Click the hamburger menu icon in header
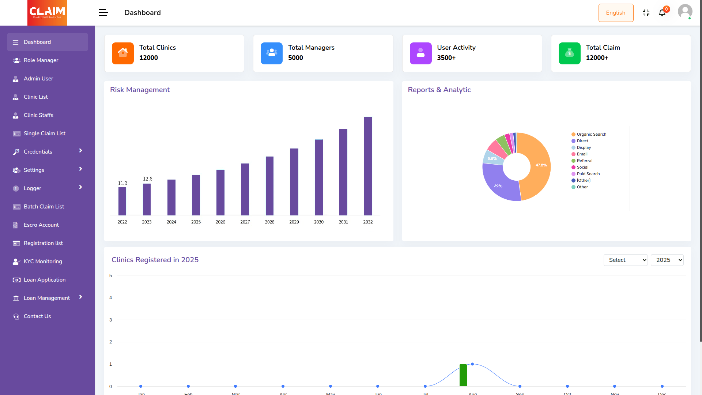The image size is (702, 395). (103, 13)
